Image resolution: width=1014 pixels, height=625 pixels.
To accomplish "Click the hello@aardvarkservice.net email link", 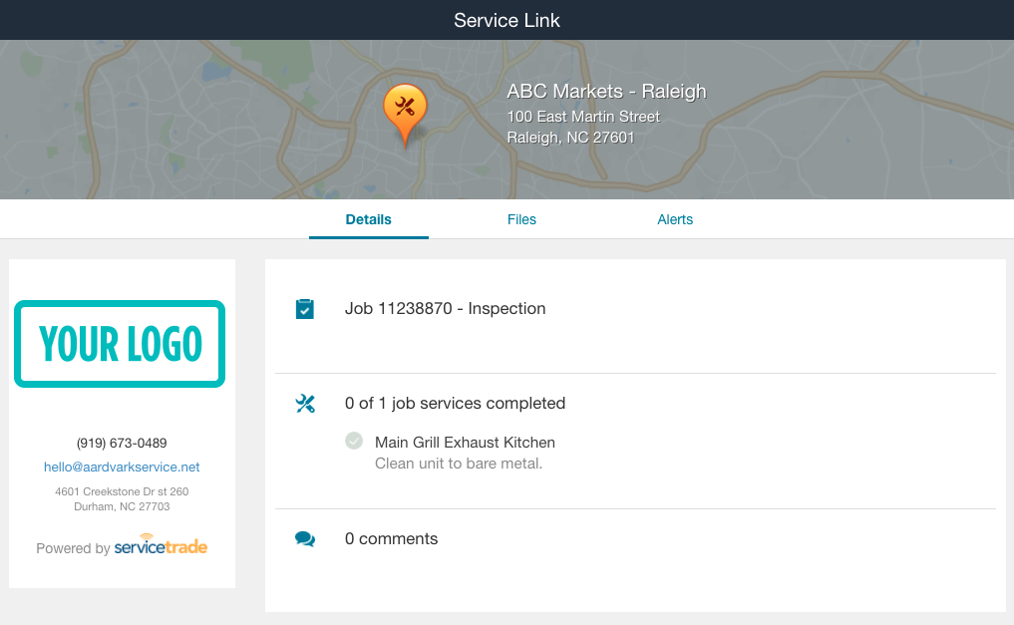I will (122, 467).
